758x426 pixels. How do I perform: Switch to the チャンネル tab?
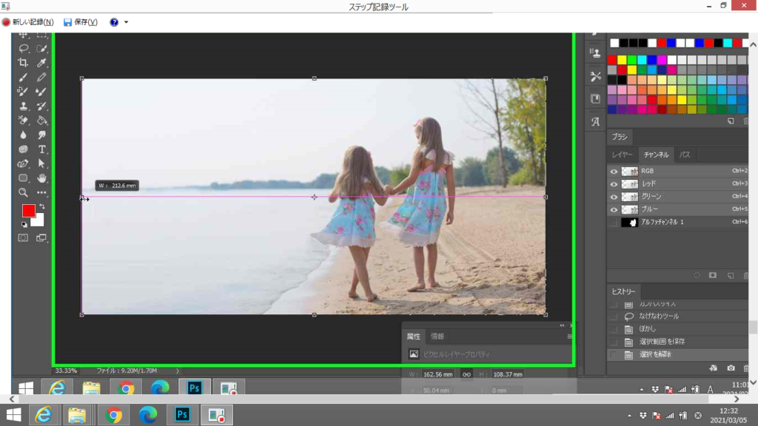pos(656,155)
